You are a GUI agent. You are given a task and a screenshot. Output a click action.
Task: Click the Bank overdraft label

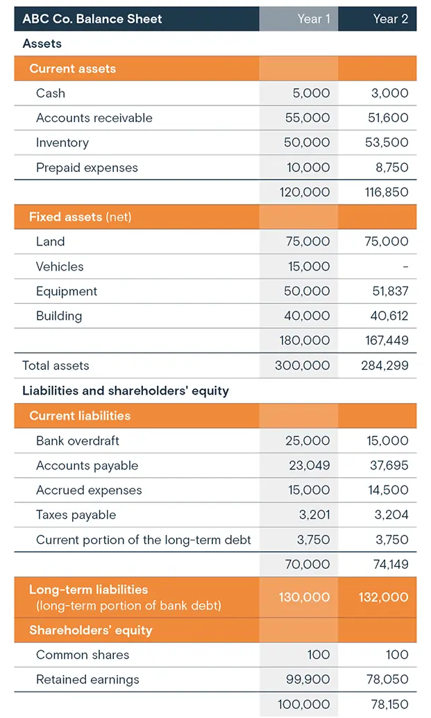tap(77, 441)
